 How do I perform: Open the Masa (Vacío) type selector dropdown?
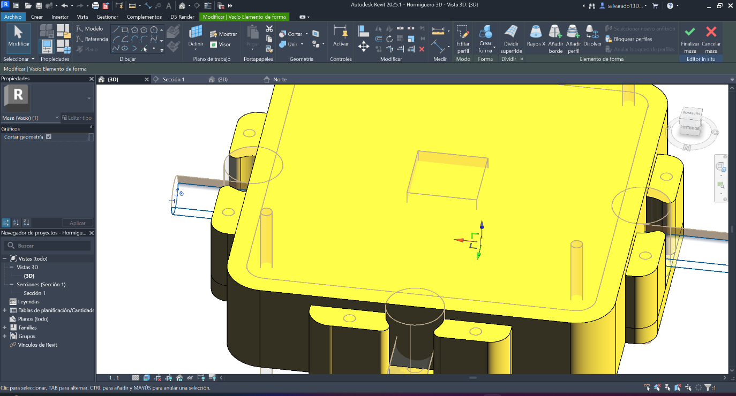click(57, 118)
